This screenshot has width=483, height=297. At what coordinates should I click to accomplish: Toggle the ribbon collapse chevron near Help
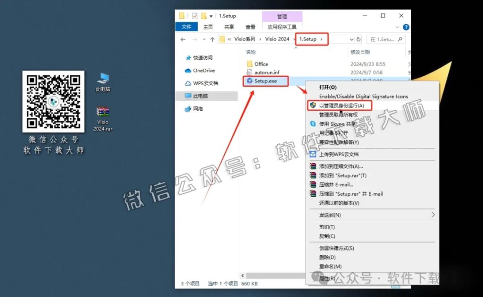tap(397, 27)
